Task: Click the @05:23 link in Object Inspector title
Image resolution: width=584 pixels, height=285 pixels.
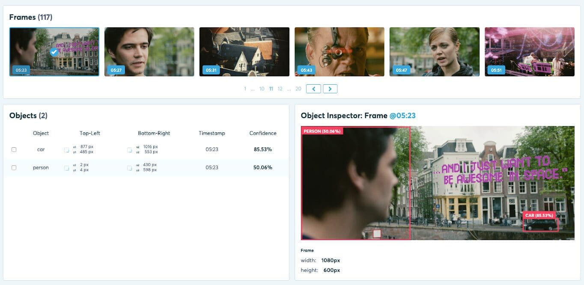Action: [x=402, y=116]
